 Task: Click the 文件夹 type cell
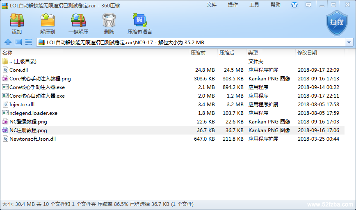[x=256, y=61]
